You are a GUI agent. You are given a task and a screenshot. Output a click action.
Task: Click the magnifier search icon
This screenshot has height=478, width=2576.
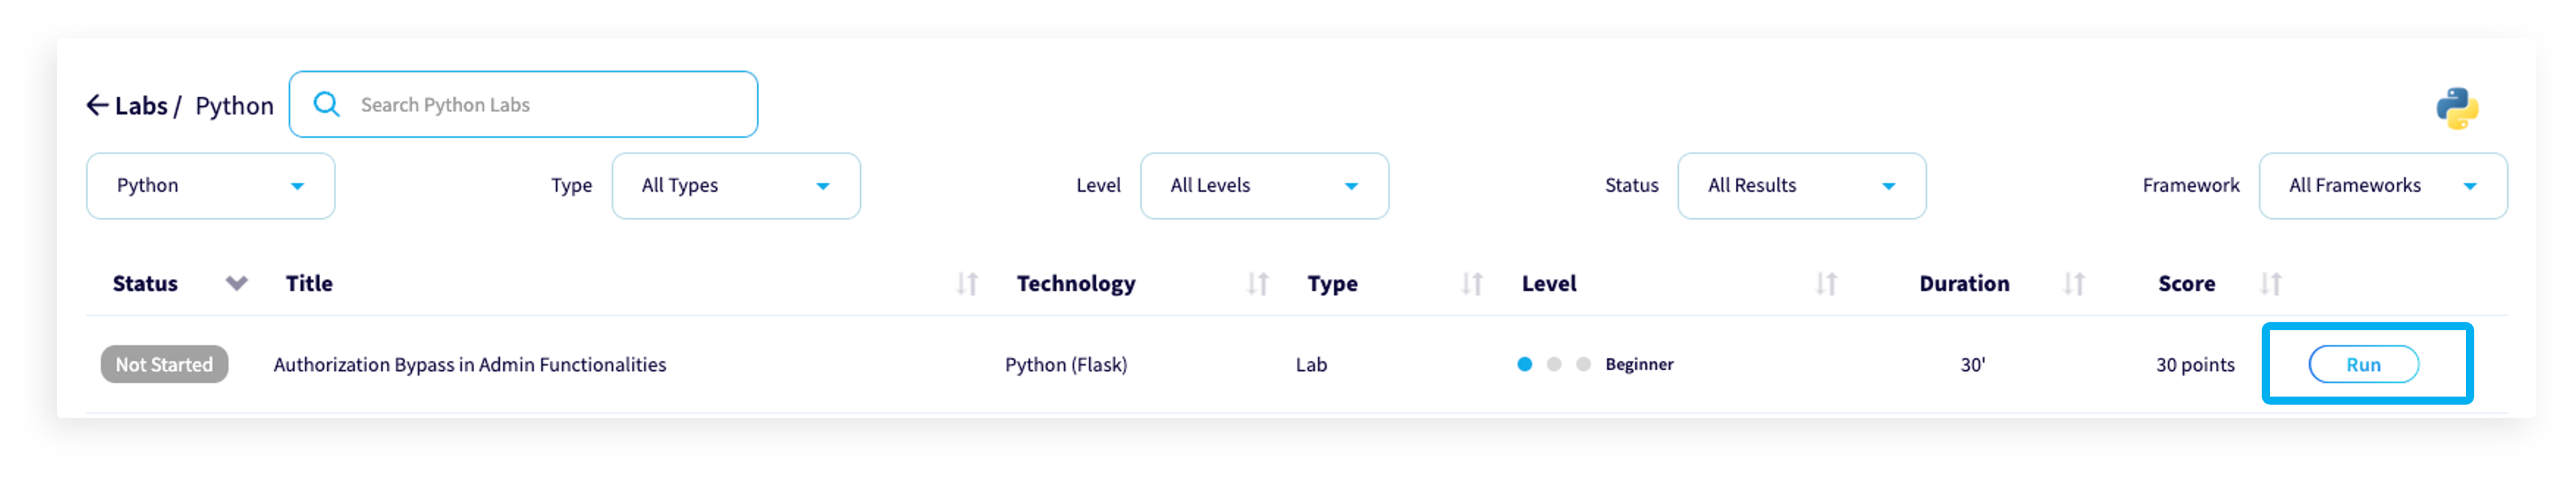coord(326,104)
